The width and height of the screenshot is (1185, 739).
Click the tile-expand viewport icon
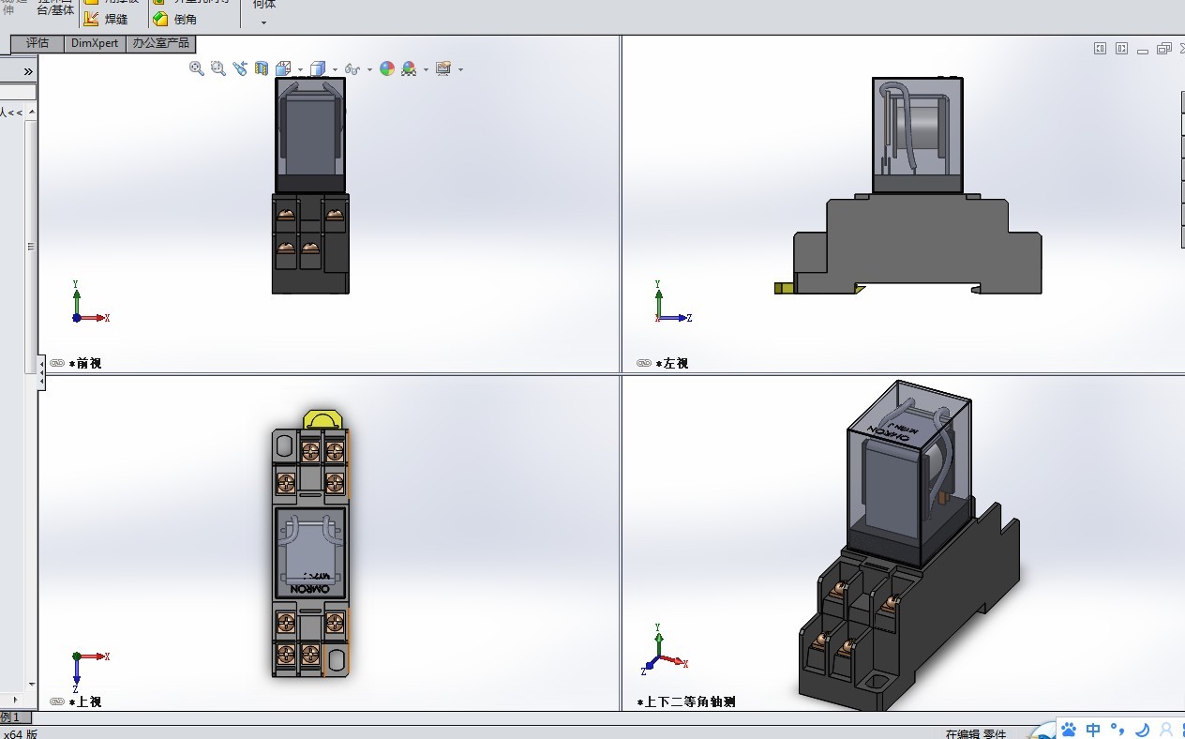(x=1121, y=49)
